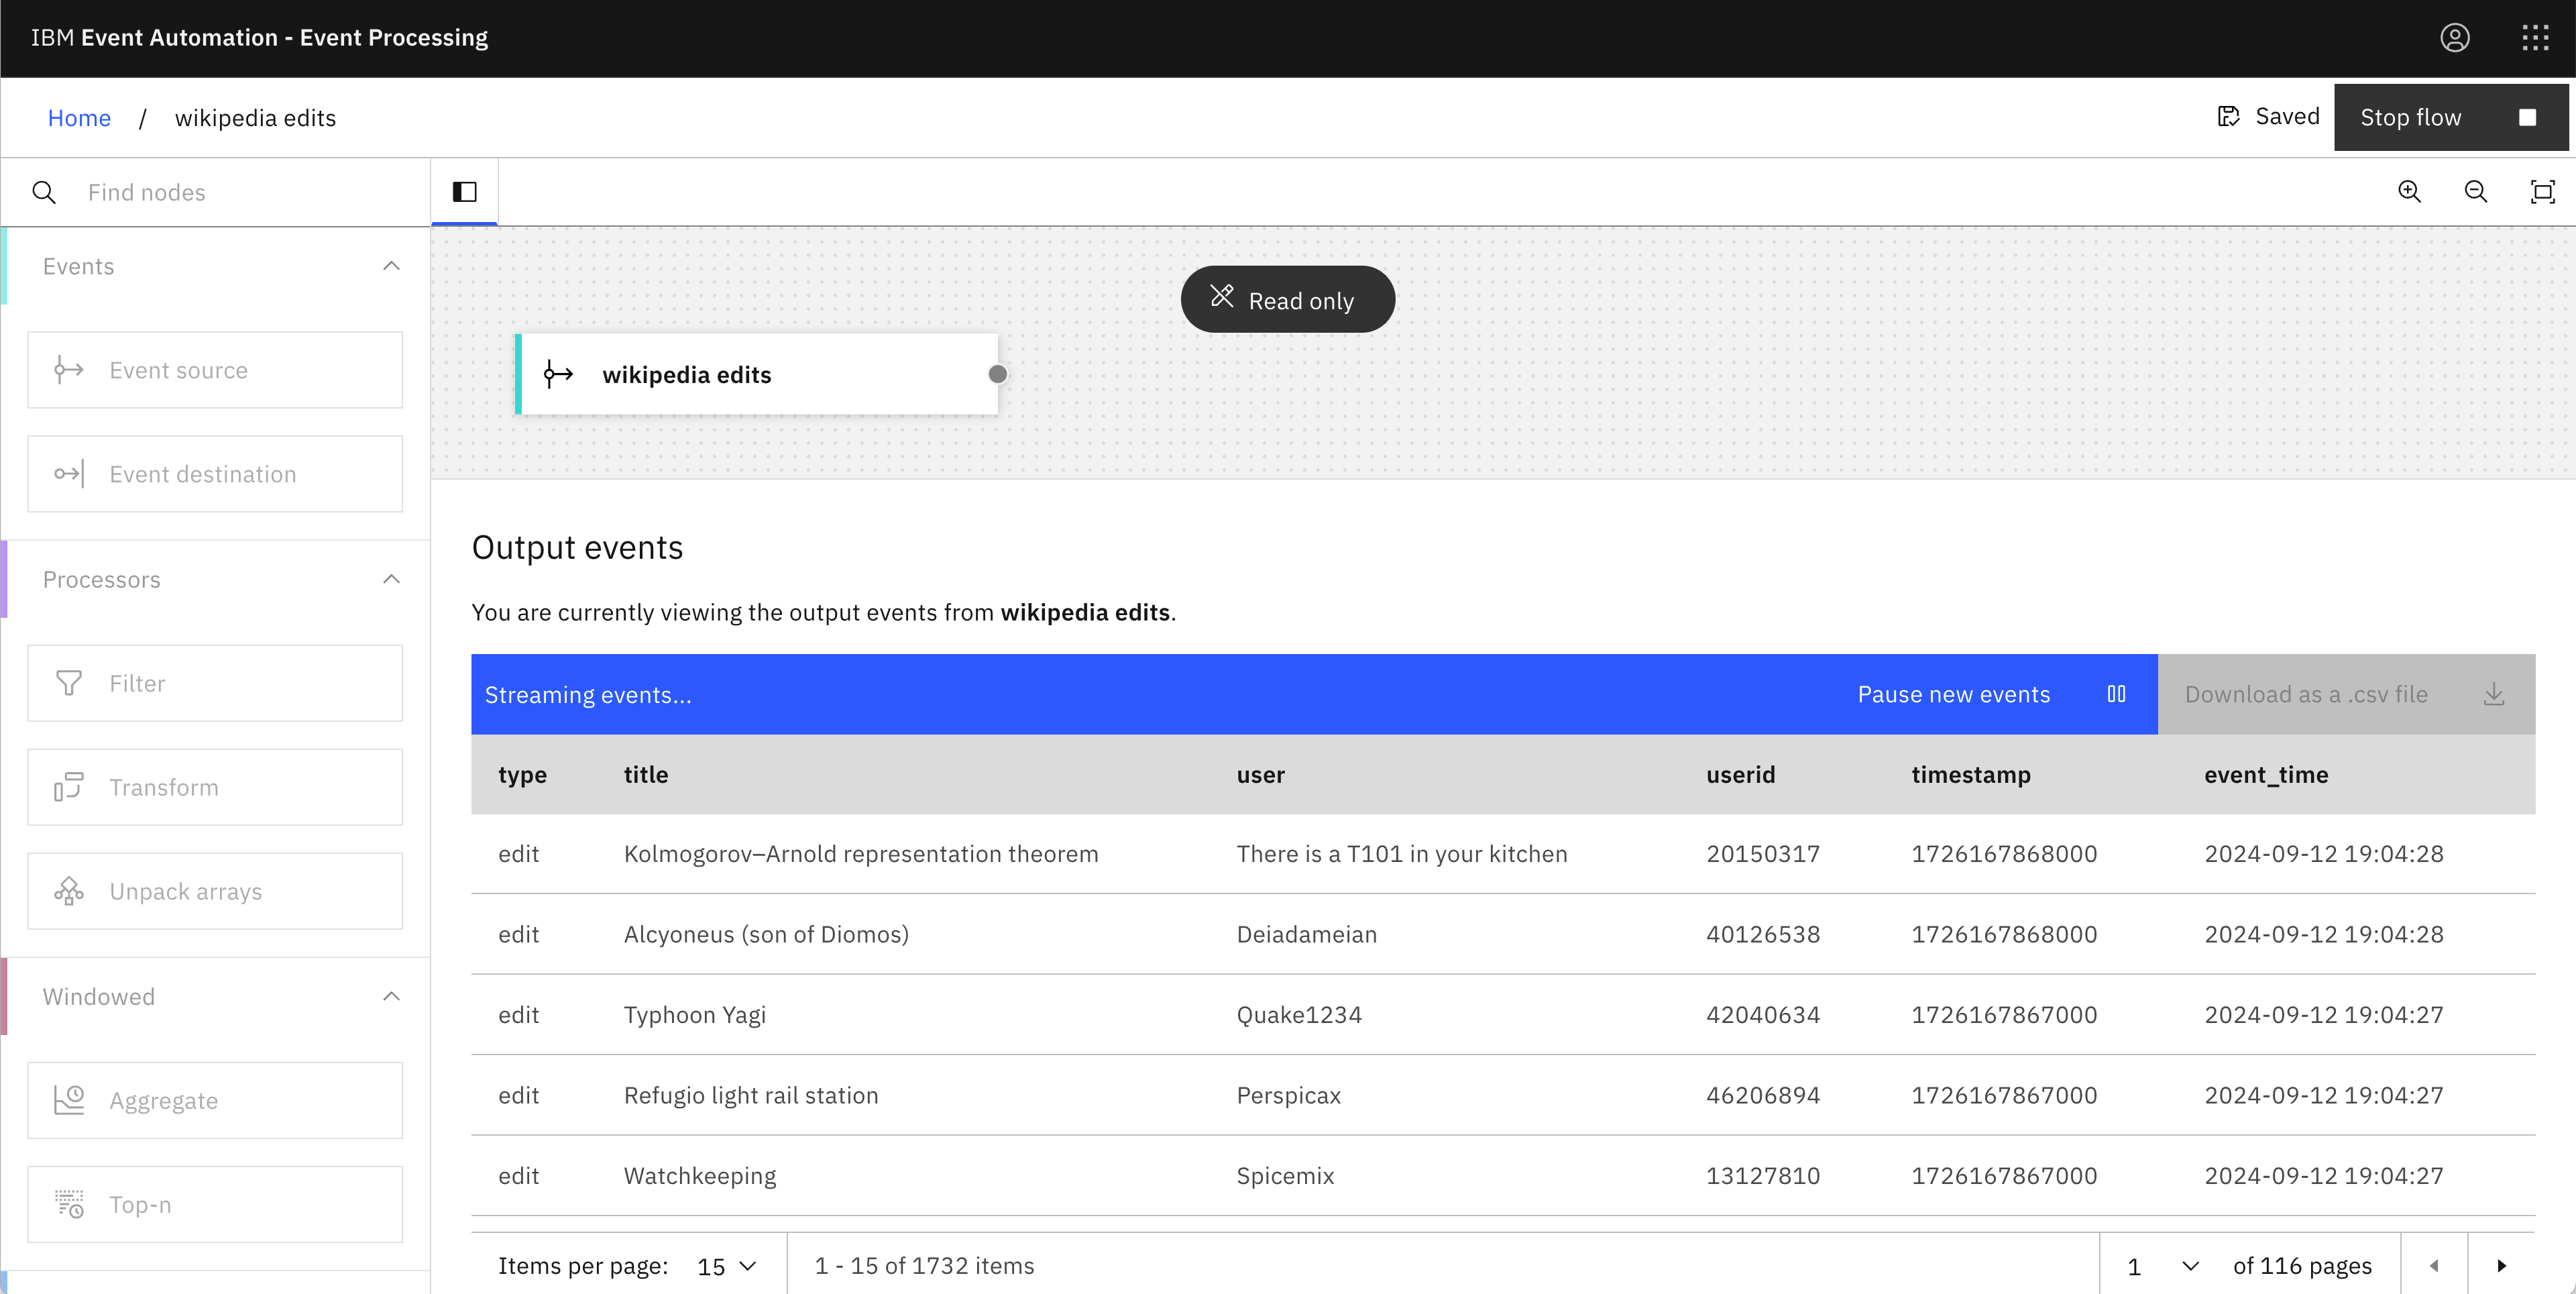Click the fit-to-screen canvas icon
Viewport: 2576px width, 1294px height.
[x=2542, y=191]
